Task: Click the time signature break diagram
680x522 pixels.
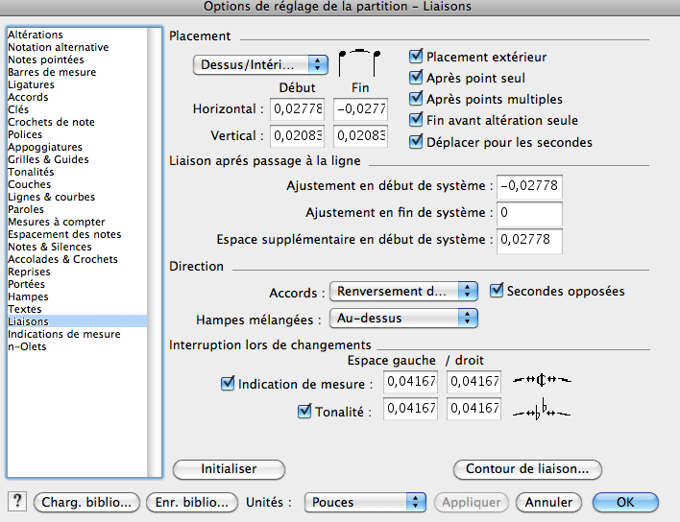Action: pyautogui.click(x=542, y=380)
